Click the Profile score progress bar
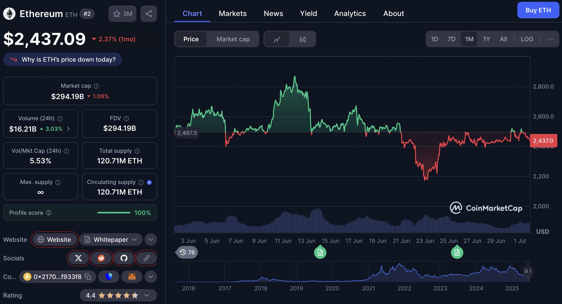Viewport: 562px width, 304px height. point(114,213)
